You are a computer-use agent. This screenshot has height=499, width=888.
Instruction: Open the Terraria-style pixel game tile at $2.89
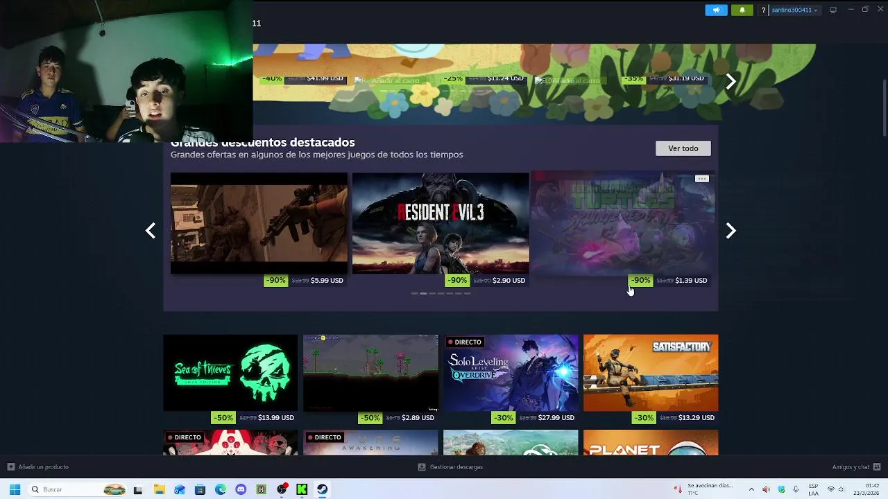pos(370,373)
